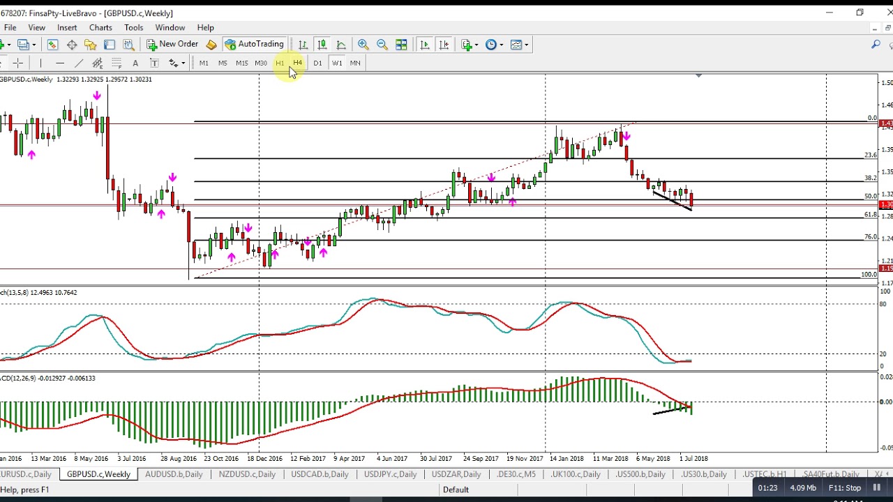This screenshot has width=893, height=502.
Task: Open chart Templates icon
Action: pyautogui.click(x=516, y=45)
